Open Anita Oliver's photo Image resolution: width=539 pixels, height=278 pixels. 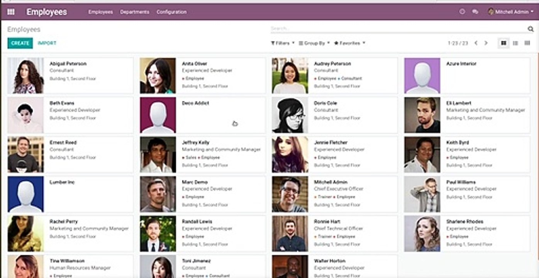click(x=158, y=76)
